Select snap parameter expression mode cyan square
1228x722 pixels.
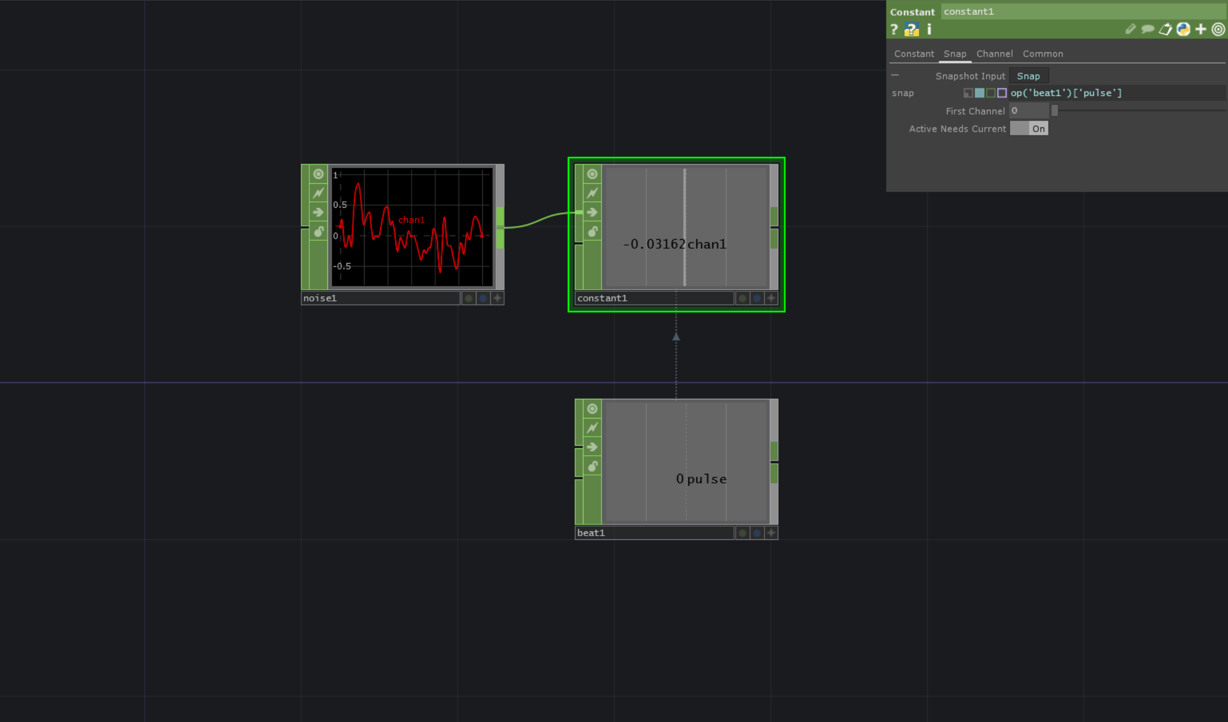tap(979, 93)
